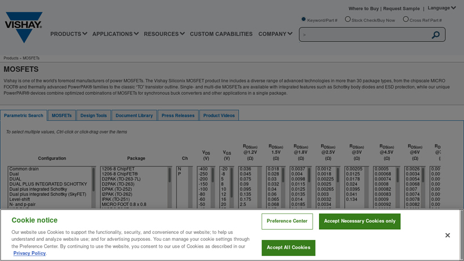Expand the Language dropdown
This screenshot has width=464, height=261.
tap(441, 8)
